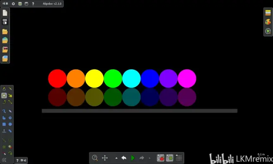273x164 pixels.
Task: Select the dark red circle in lower row
Action: 57,97
